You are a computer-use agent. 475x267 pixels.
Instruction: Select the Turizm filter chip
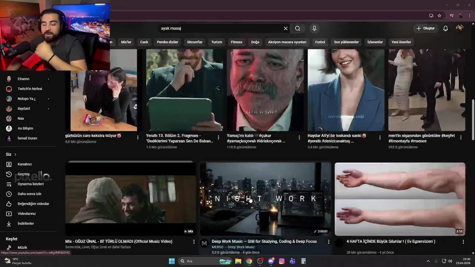pos(217,42)
